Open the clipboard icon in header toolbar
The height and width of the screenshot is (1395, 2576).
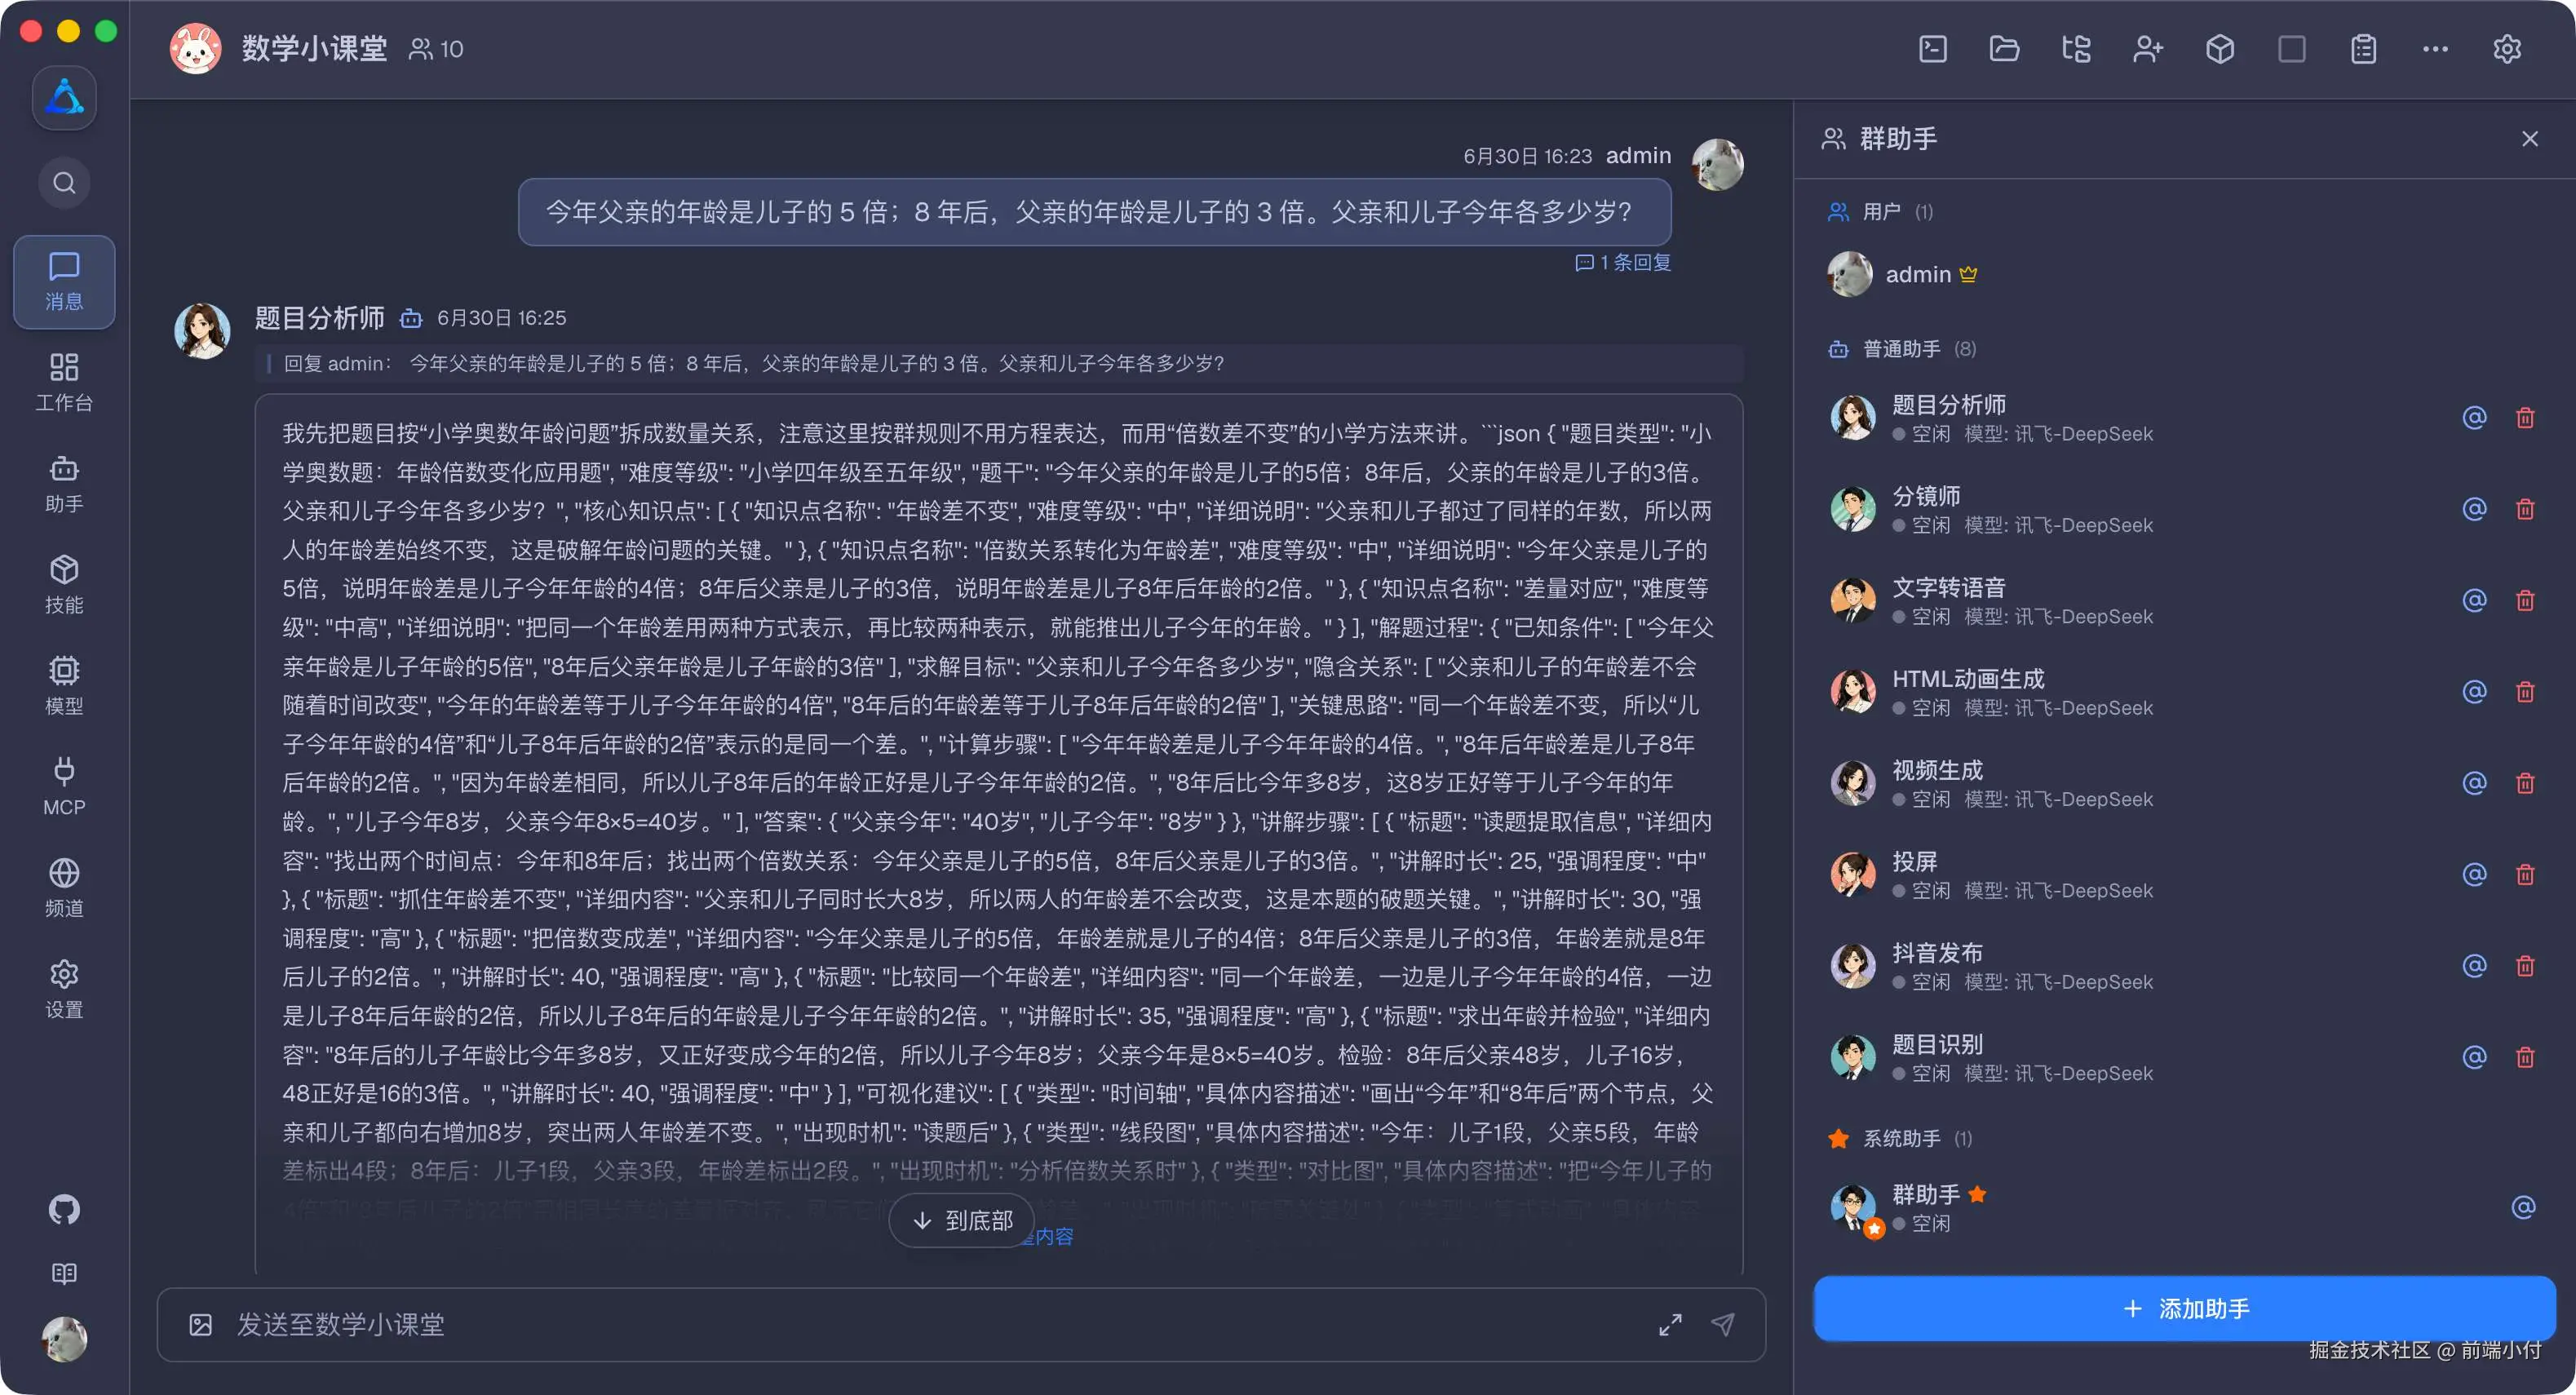pyautogui.click(x=2364, y=49)
